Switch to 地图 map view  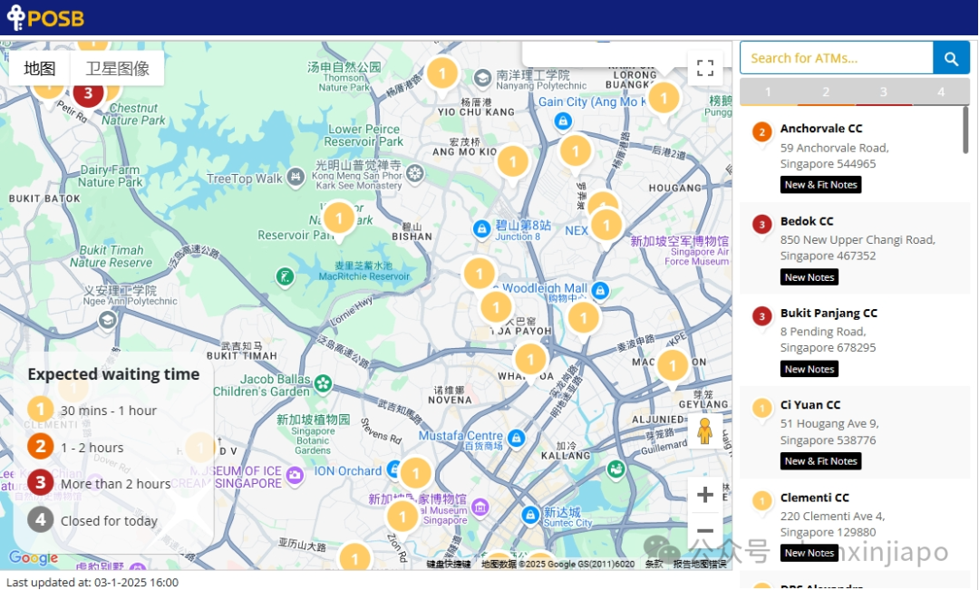39,68
